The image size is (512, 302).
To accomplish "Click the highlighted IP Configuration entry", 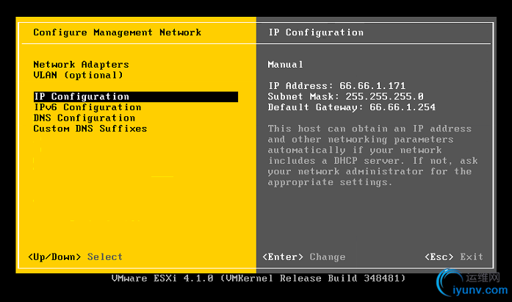I will 82,97.
